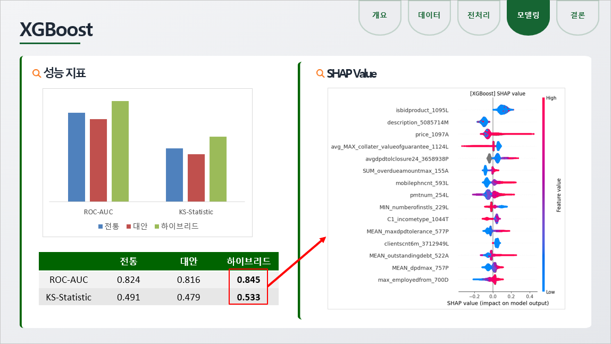Select the active 모델링 tab

pos(528,15)
